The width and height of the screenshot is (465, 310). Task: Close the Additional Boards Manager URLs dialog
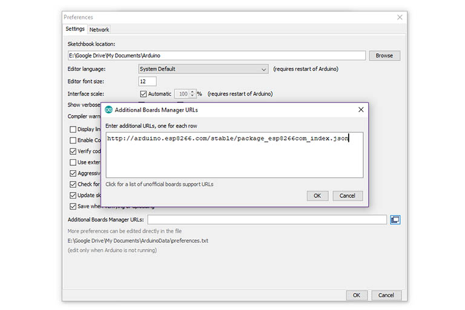coord(361,110)
